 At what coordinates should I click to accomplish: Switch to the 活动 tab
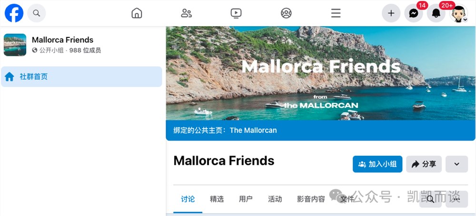(275, 199)
